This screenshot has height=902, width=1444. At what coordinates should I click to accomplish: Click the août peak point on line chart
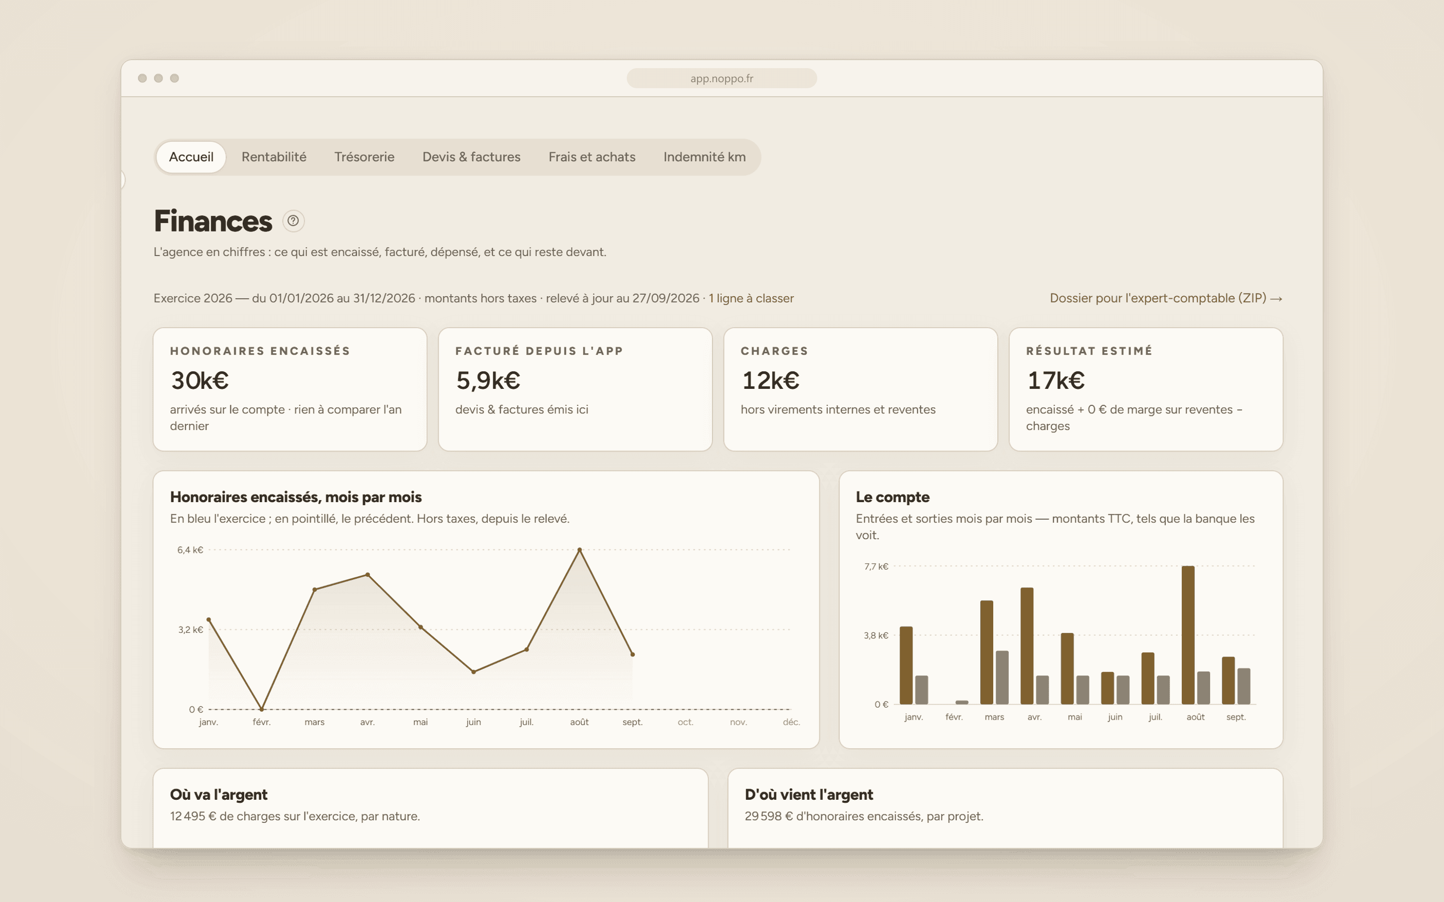point(580,549)
